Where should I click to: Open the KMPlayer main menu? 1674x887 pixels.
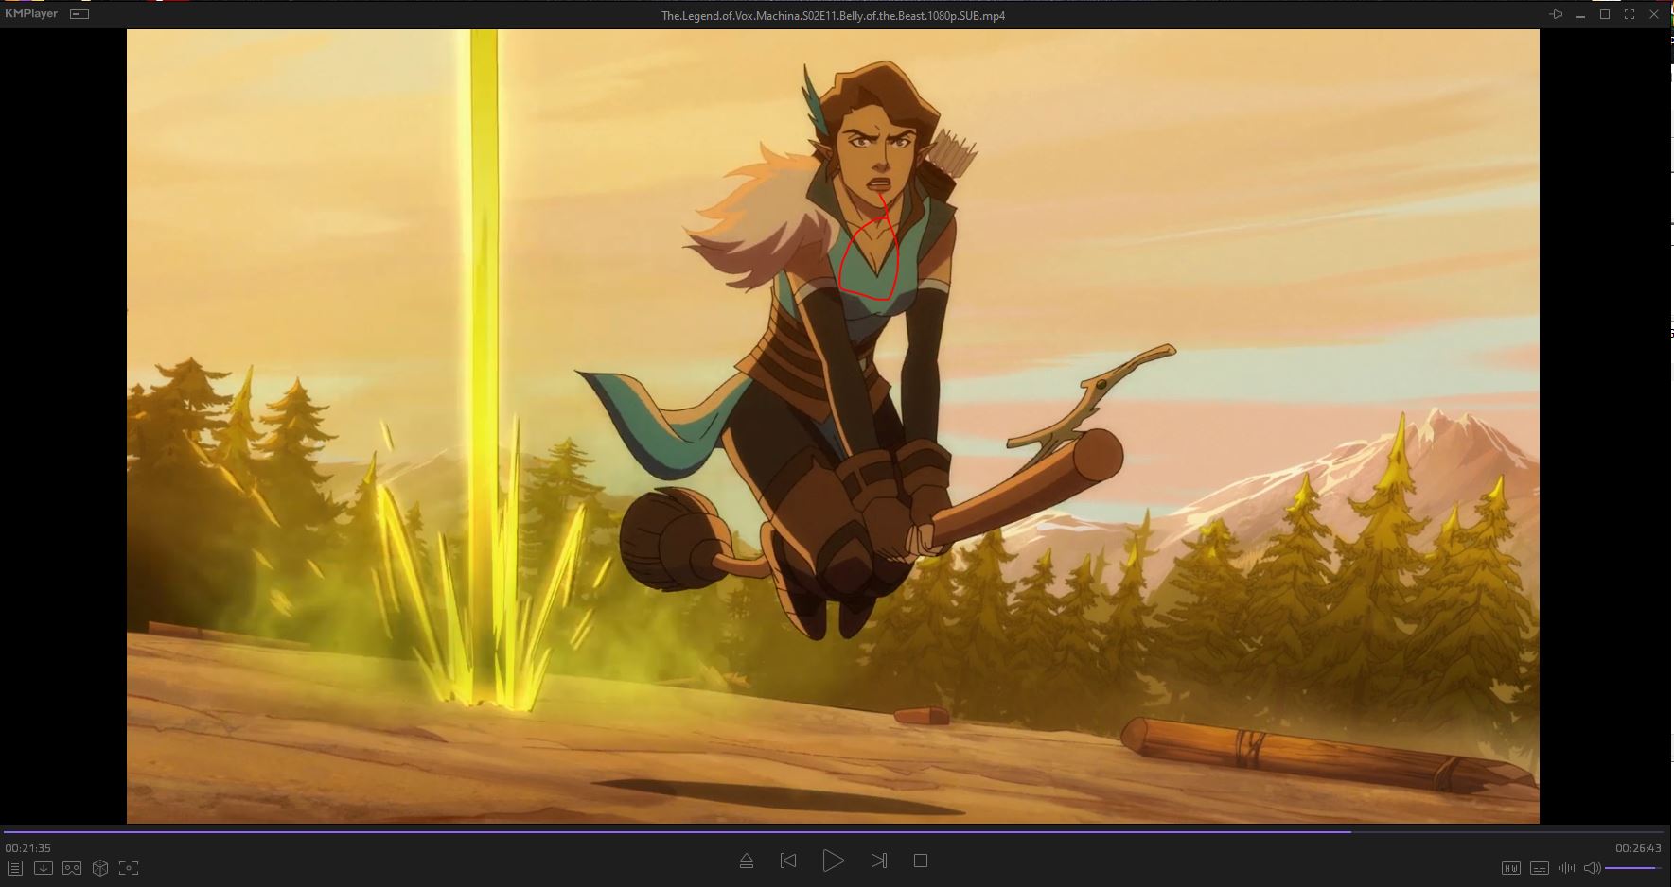tap(31, 14)
